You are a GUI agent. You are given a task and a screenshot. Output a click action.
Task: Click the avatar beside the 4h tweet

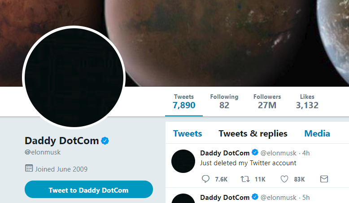click(x=183, y=161)
